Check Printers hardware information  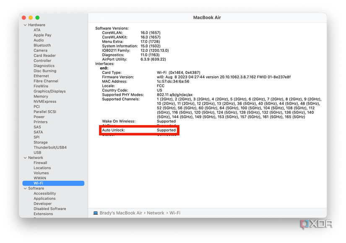point(40,122)
